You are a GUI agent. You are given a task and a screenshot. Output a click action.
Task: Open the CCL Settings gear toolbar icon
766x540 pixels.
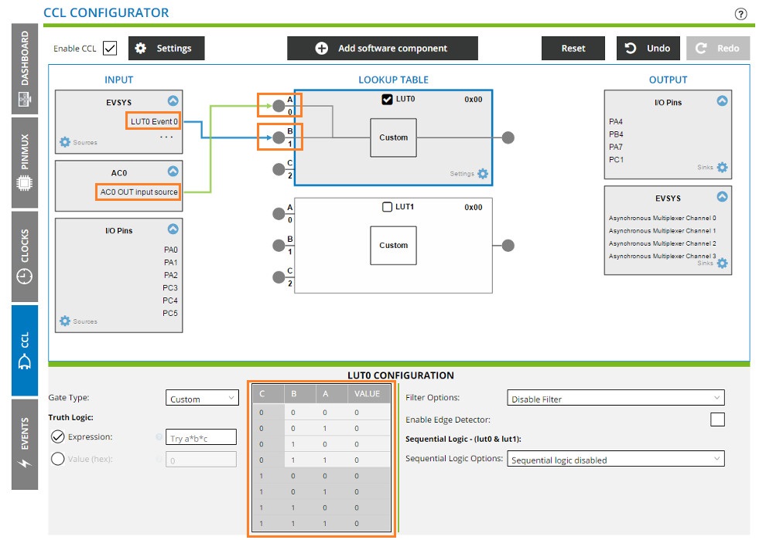[142, 48]
